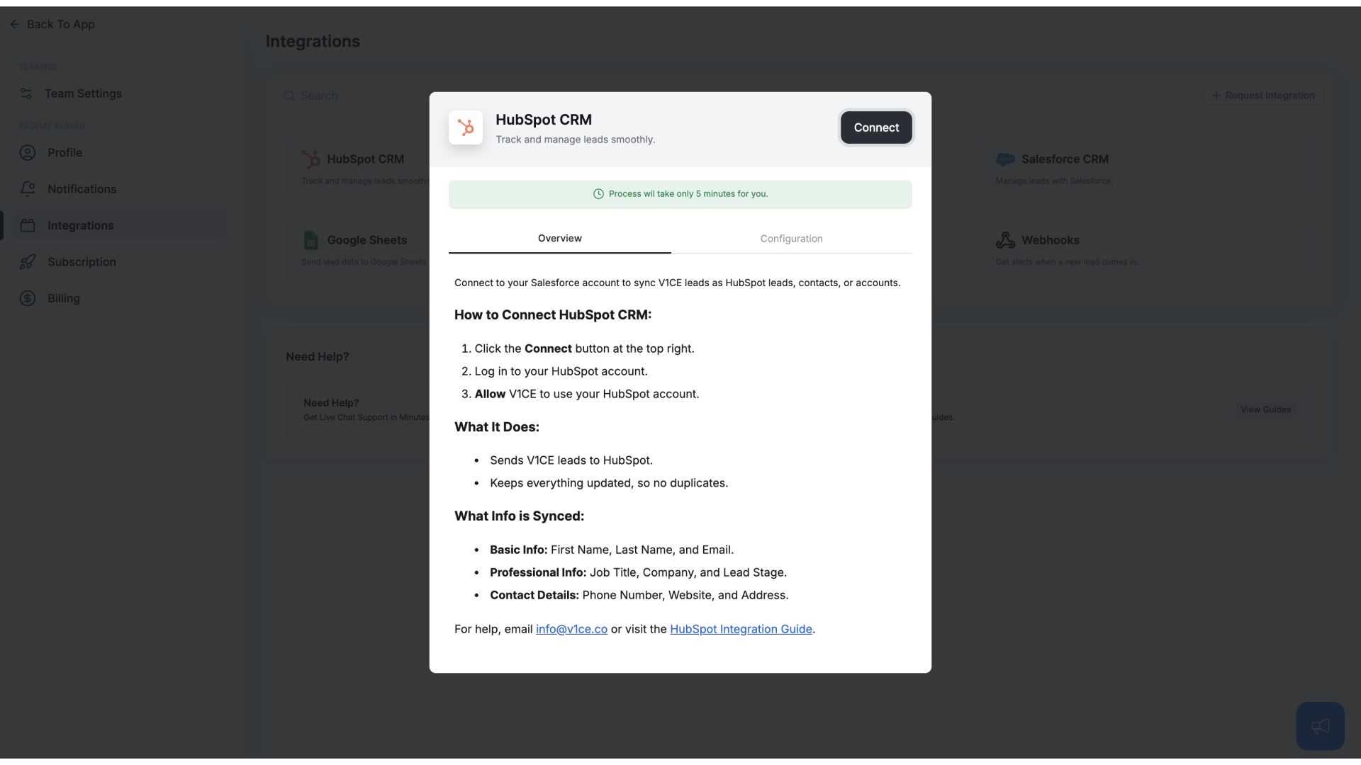Screen dimensions: 1361x765
Task: Click the Integrations sidebar icon
Action: 27,225
